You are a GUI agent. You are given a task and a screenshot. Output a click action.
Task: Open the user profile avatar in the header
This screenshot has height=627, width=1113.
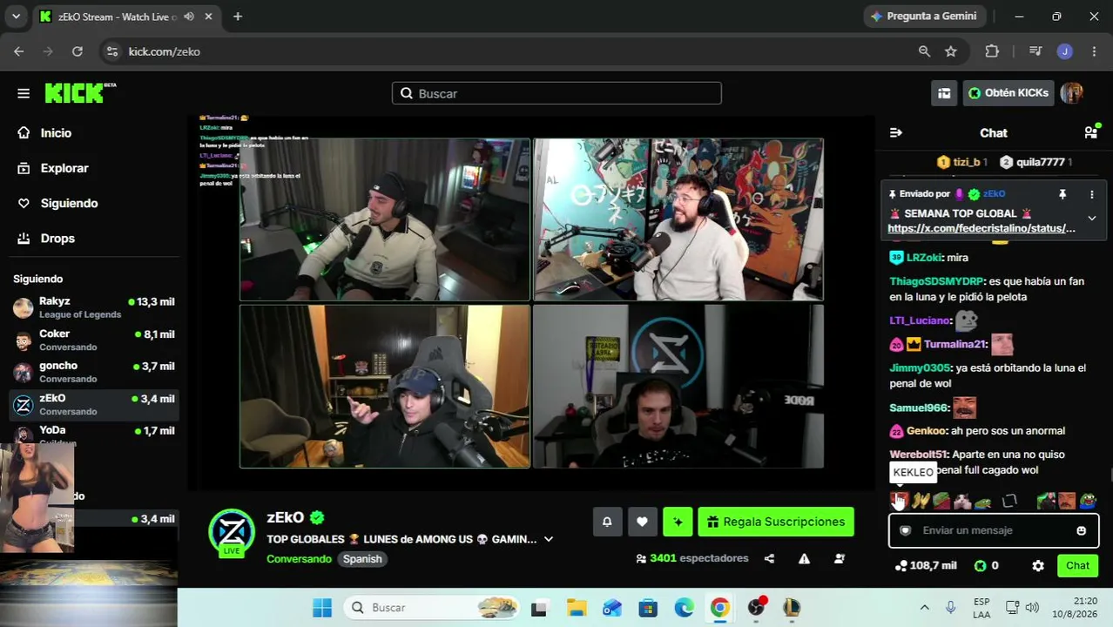(x=1072, y=93)
